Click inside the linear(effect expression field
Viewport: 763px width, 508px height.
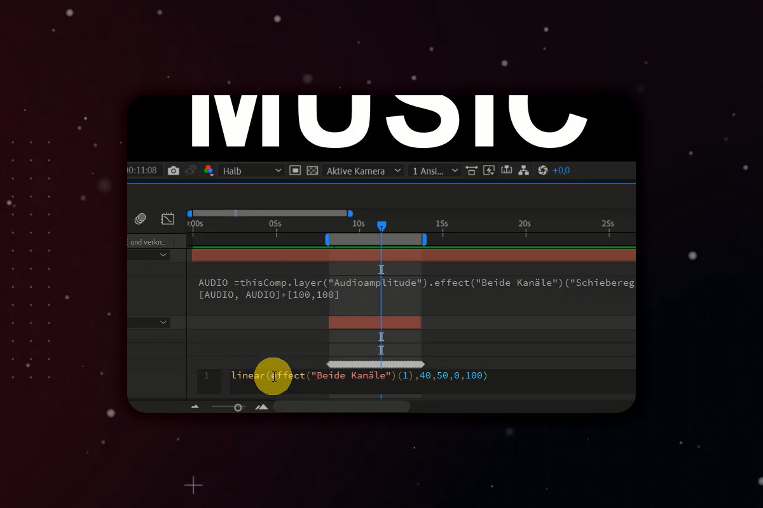click(x=432, y=382)
